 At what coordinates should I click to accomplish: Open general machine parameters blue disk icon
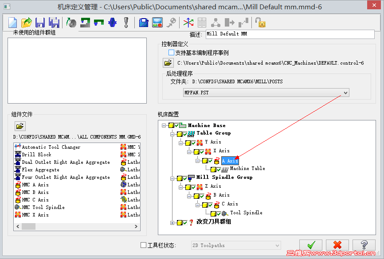point(144,23)
